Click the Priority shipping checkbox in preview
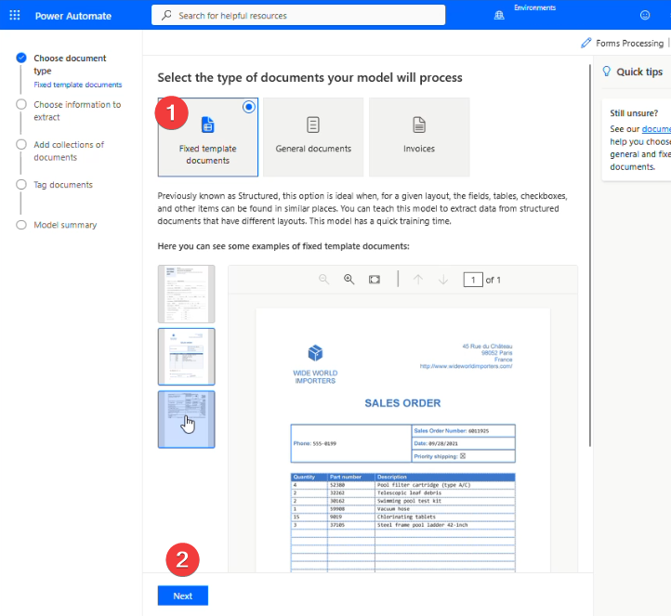 coord(463,456)
